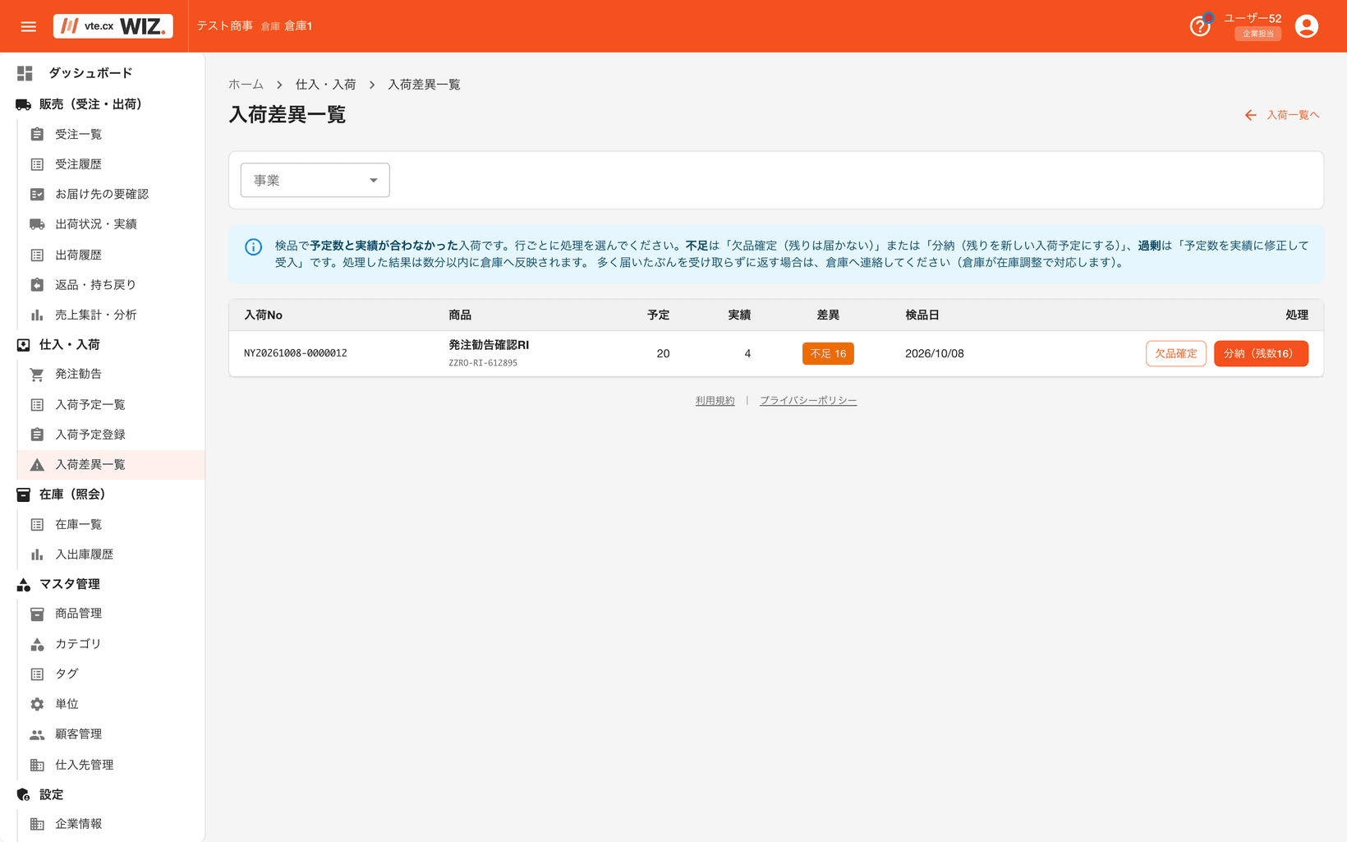Collapse the 販売（受注・出荷） section

click(x=90, y=104)
